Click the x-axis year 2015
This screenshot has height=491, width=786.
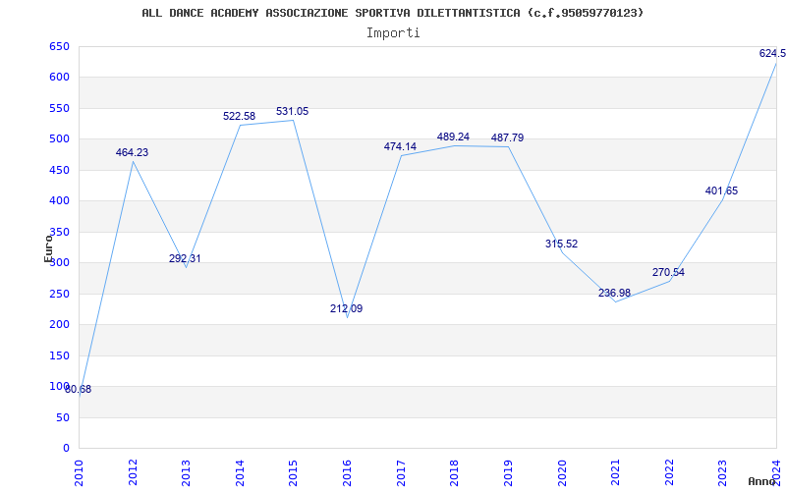click(x=293, y=473)
